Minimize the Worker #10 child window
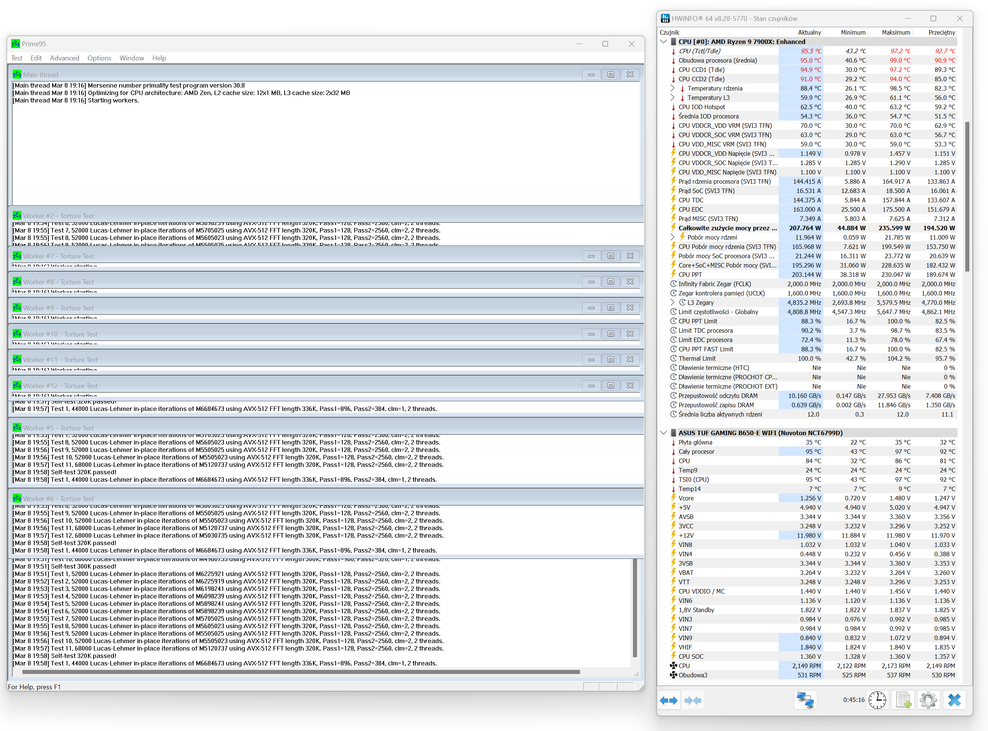988x731 pixels. click(591, 333)
